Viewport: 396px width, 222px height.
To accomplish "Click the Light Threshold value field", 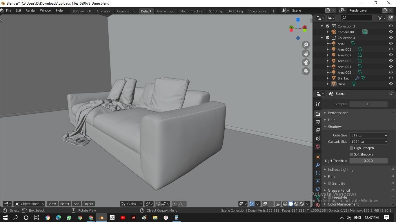I will pyautogui.click(x=368, y=161).
